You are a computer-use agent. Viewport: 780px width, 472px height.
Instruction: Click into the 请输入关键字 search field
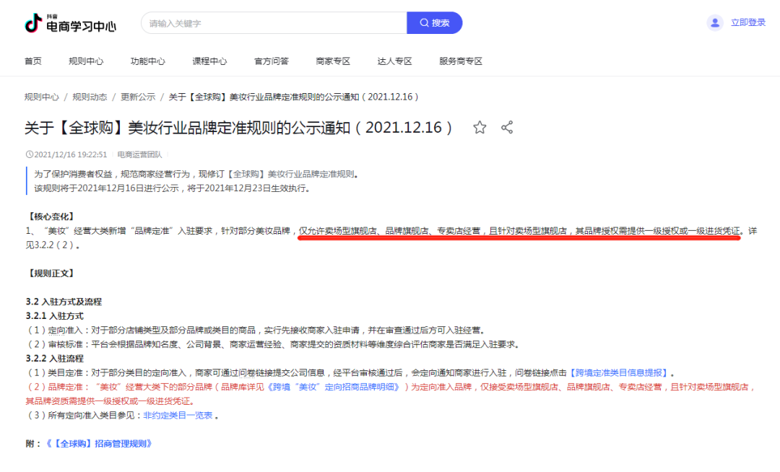pos(274,23)
